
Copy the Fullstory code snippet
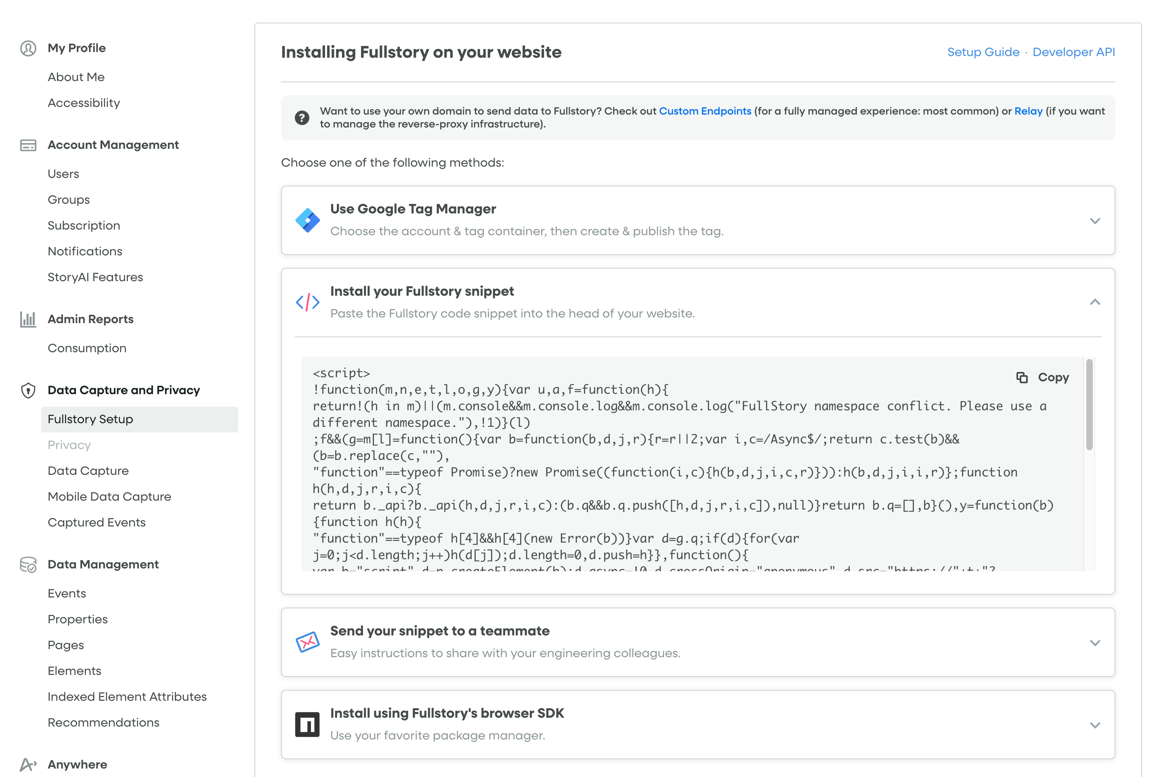tap(1042, 378)
